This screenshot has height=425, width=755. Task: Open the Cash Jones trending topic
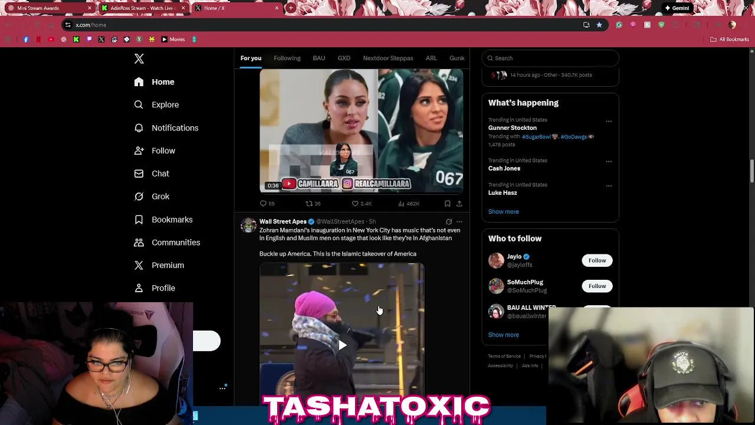tap(504, 168)
